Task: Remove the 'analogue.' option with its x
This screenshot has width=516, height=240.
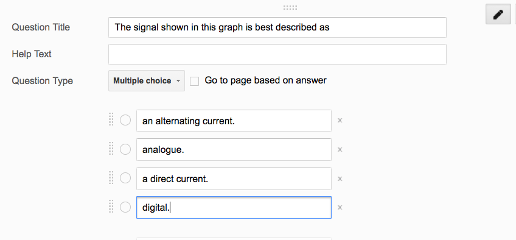Action: pyautogui.click(x=340, y=149)
